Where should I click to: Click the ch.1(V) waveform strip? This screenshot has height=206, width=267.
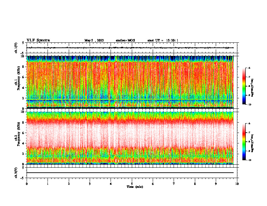[x=132, y=48]
